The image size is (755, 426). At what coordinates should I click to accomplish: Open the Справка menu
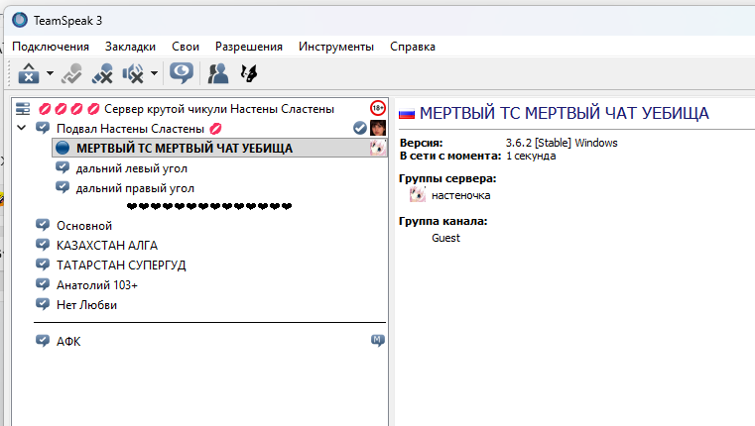point(413,47)
